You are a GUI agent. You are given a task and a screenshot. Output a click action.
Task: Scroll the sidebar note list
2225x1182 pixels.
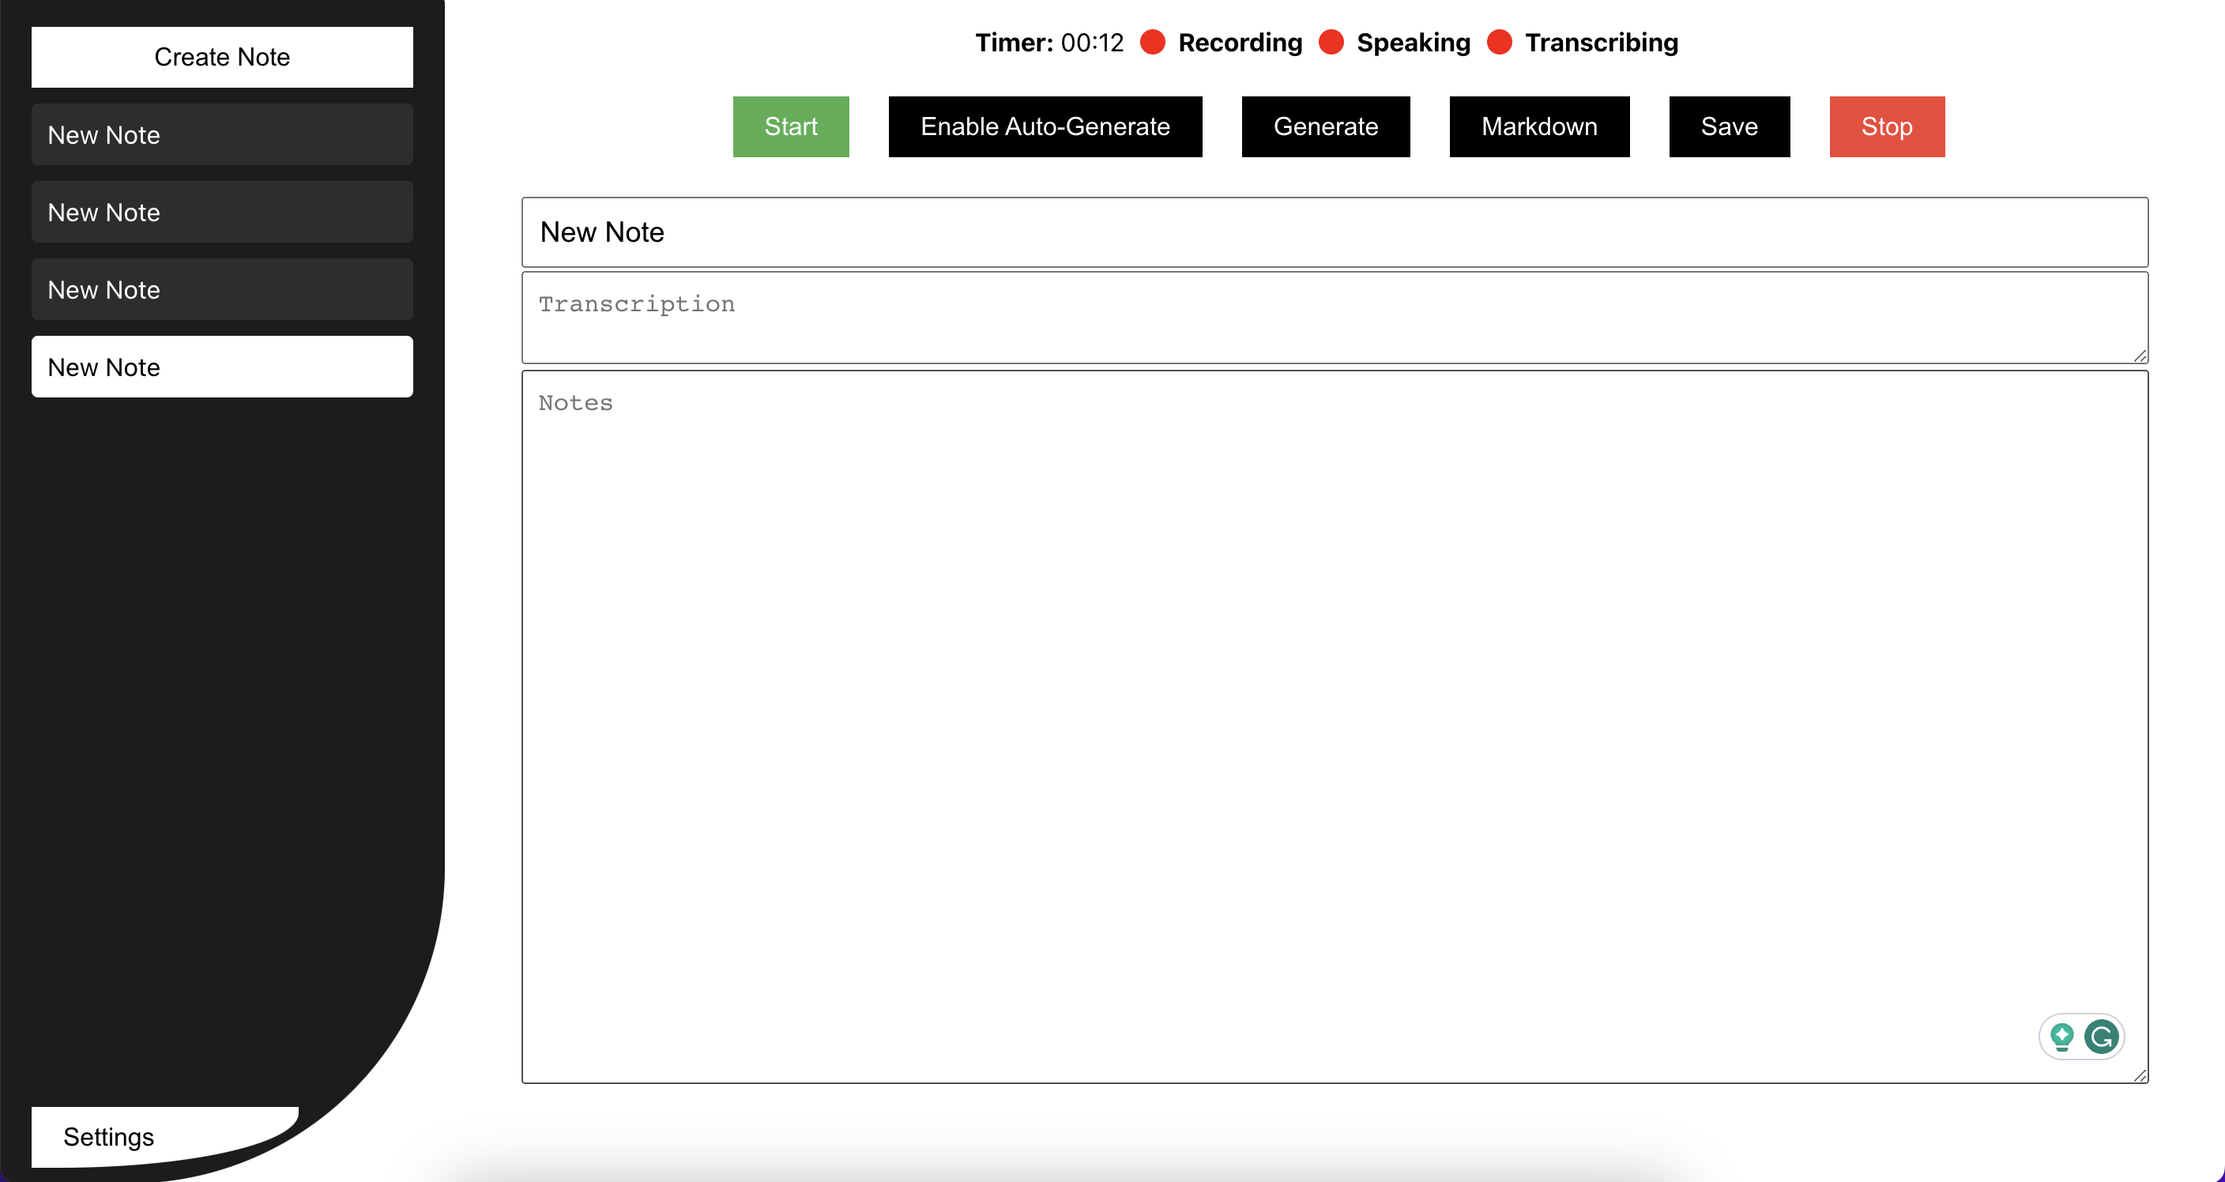pos(222,589)
